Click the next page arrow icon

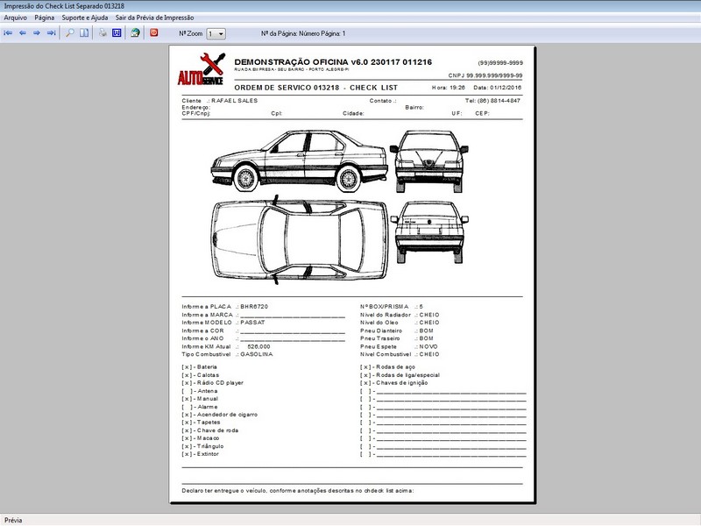[x=37, y=33]
